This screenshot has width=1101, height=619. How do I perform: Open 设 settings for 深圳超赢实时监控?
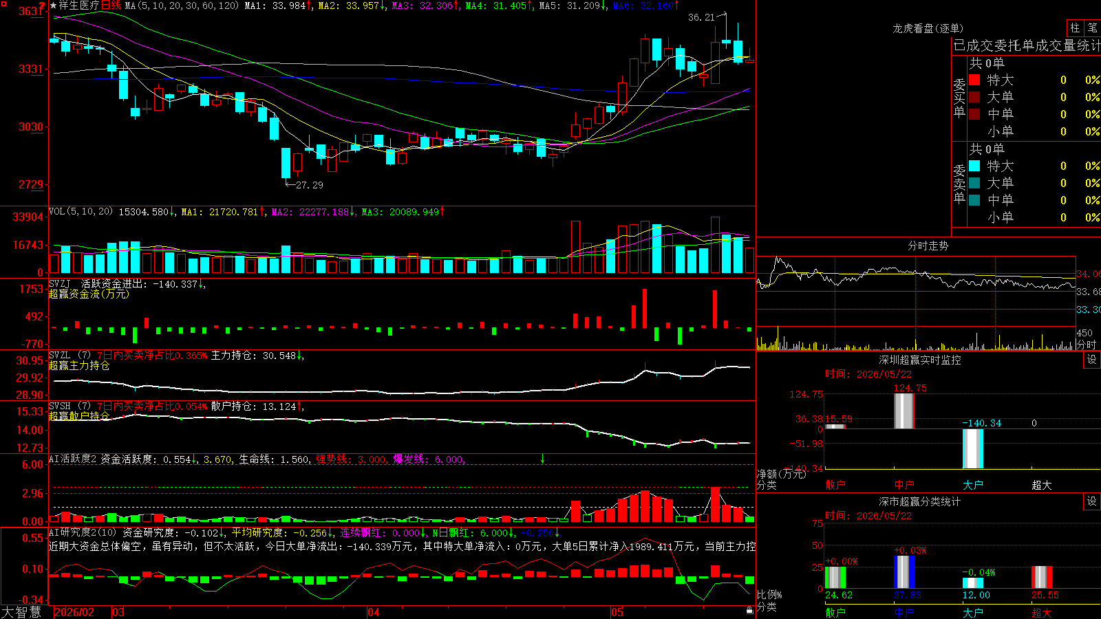pyautogui.click(x=1092, y=360)
